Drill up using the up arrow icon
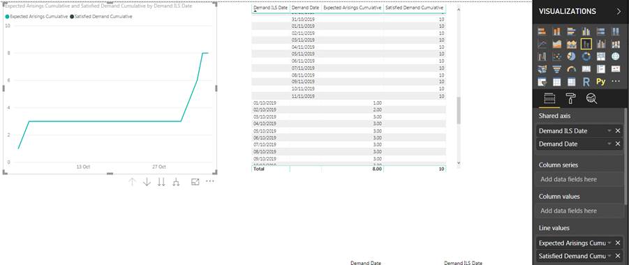The height and width of the screenshot is (265, 629). [x=133, y=182]
